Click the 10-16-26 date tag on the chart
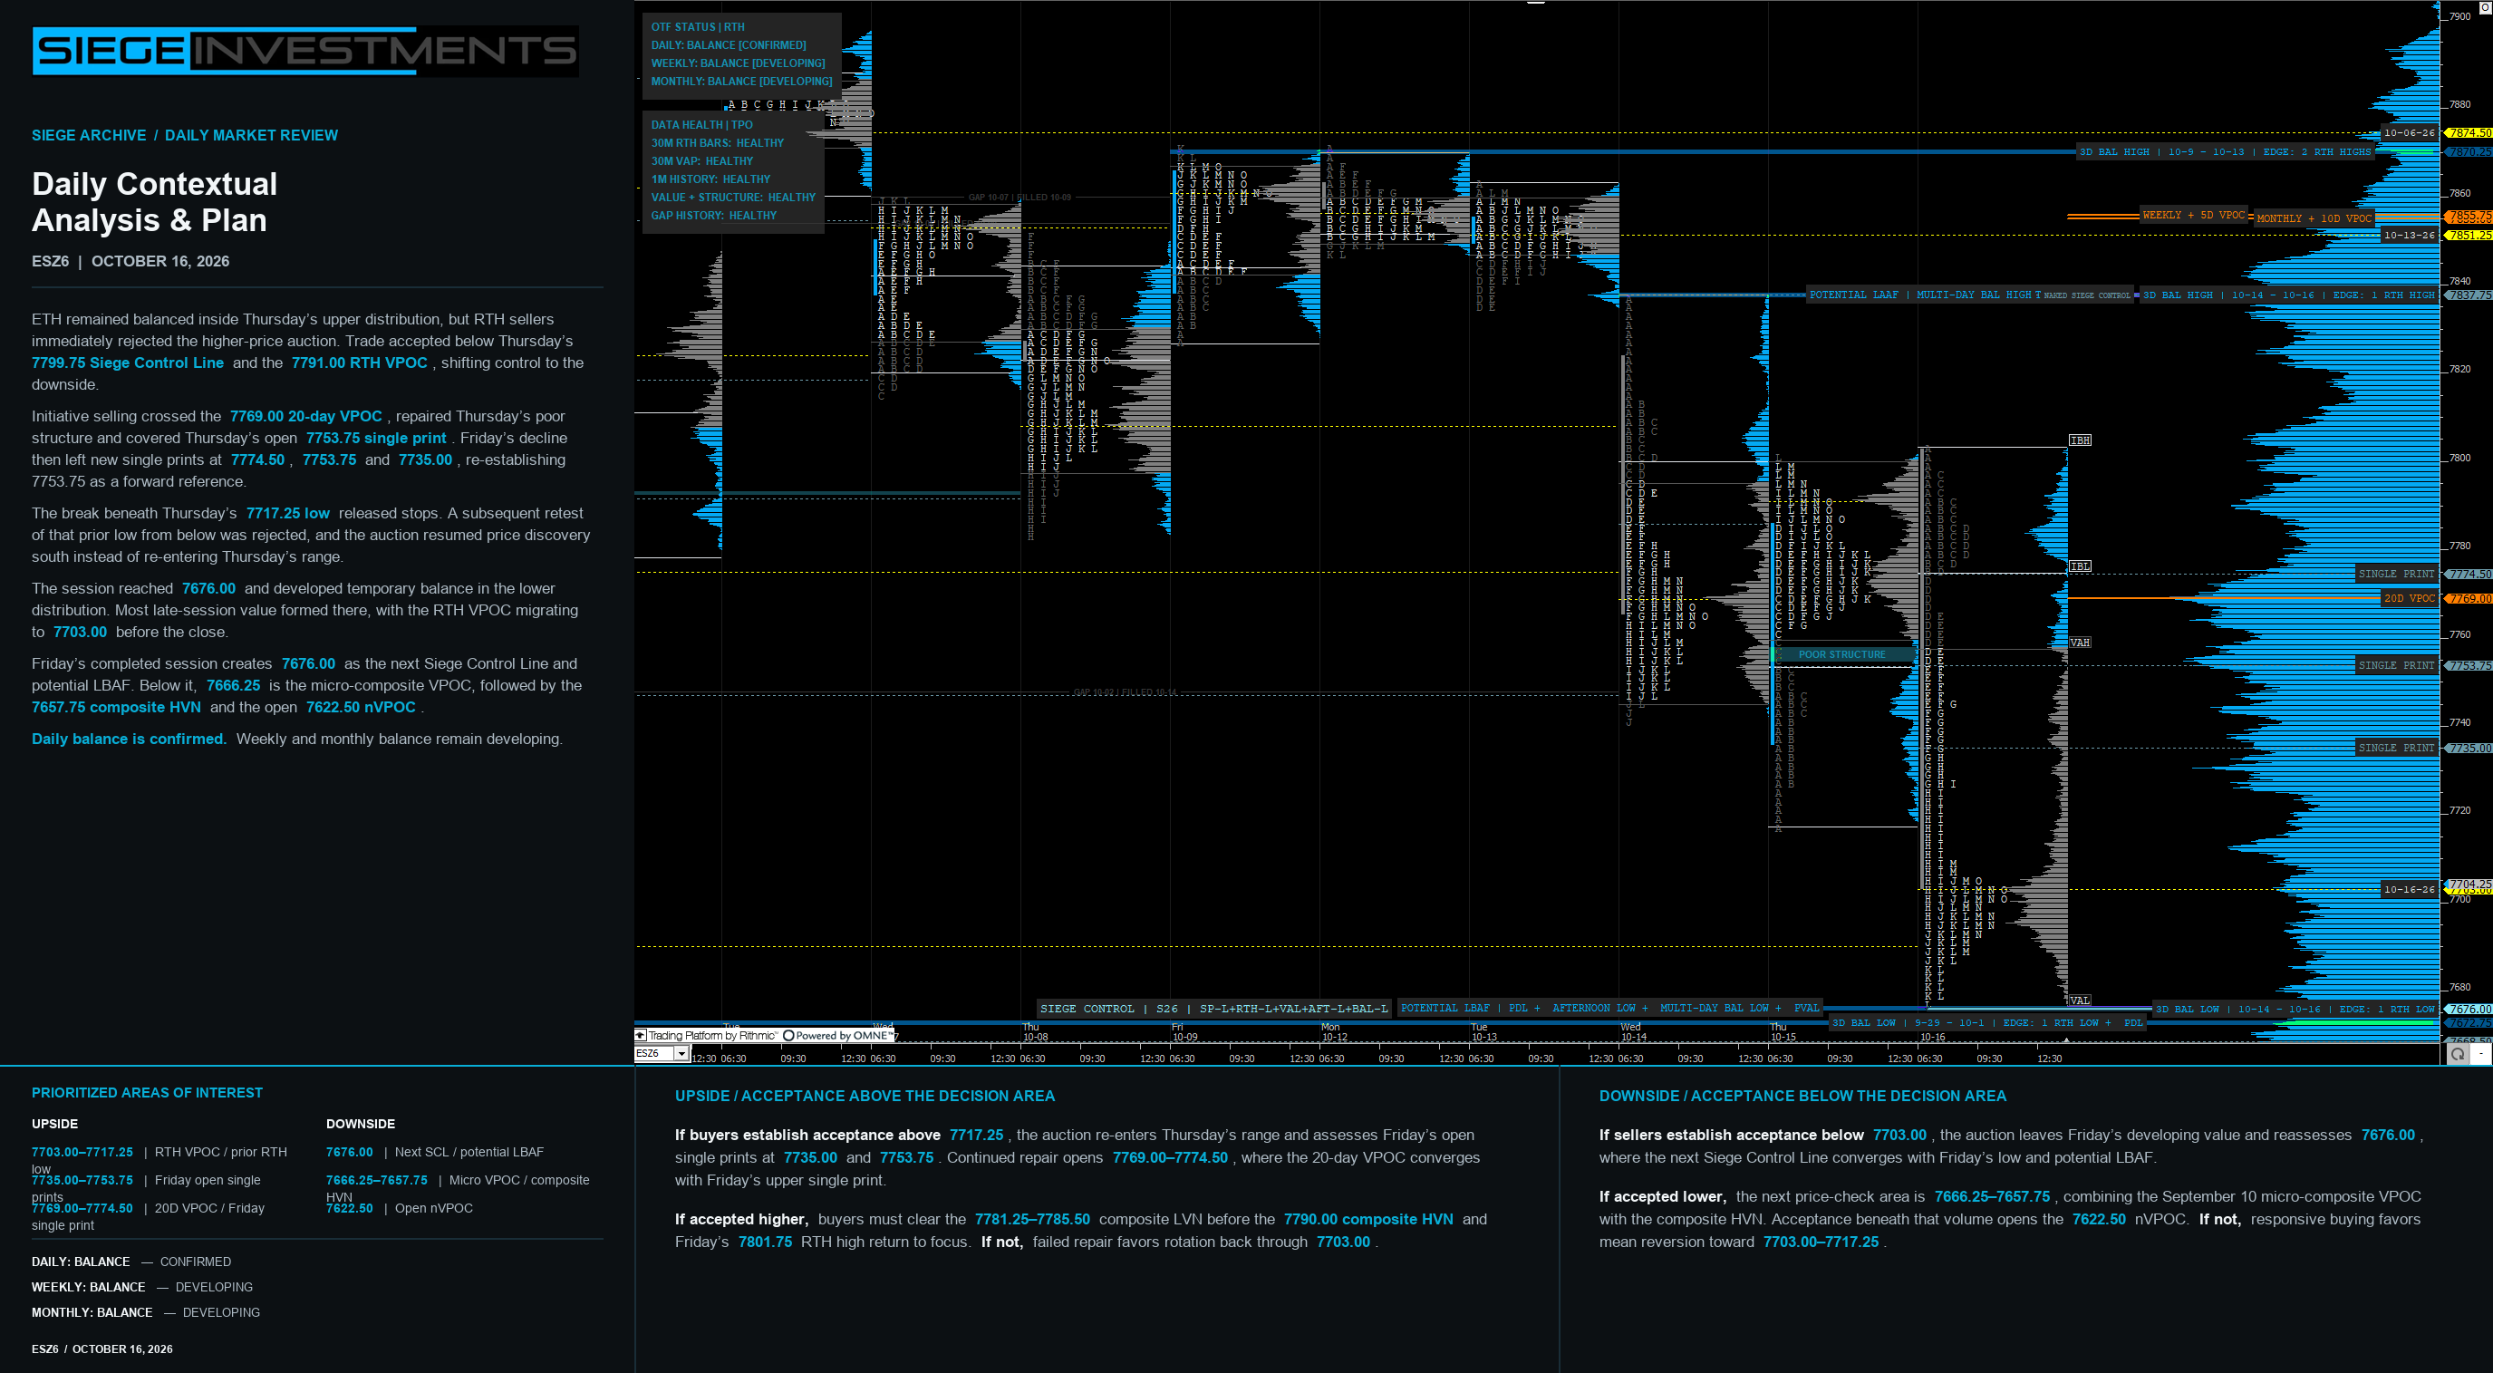The image size is (2493, 1373). pos(2409,889)
